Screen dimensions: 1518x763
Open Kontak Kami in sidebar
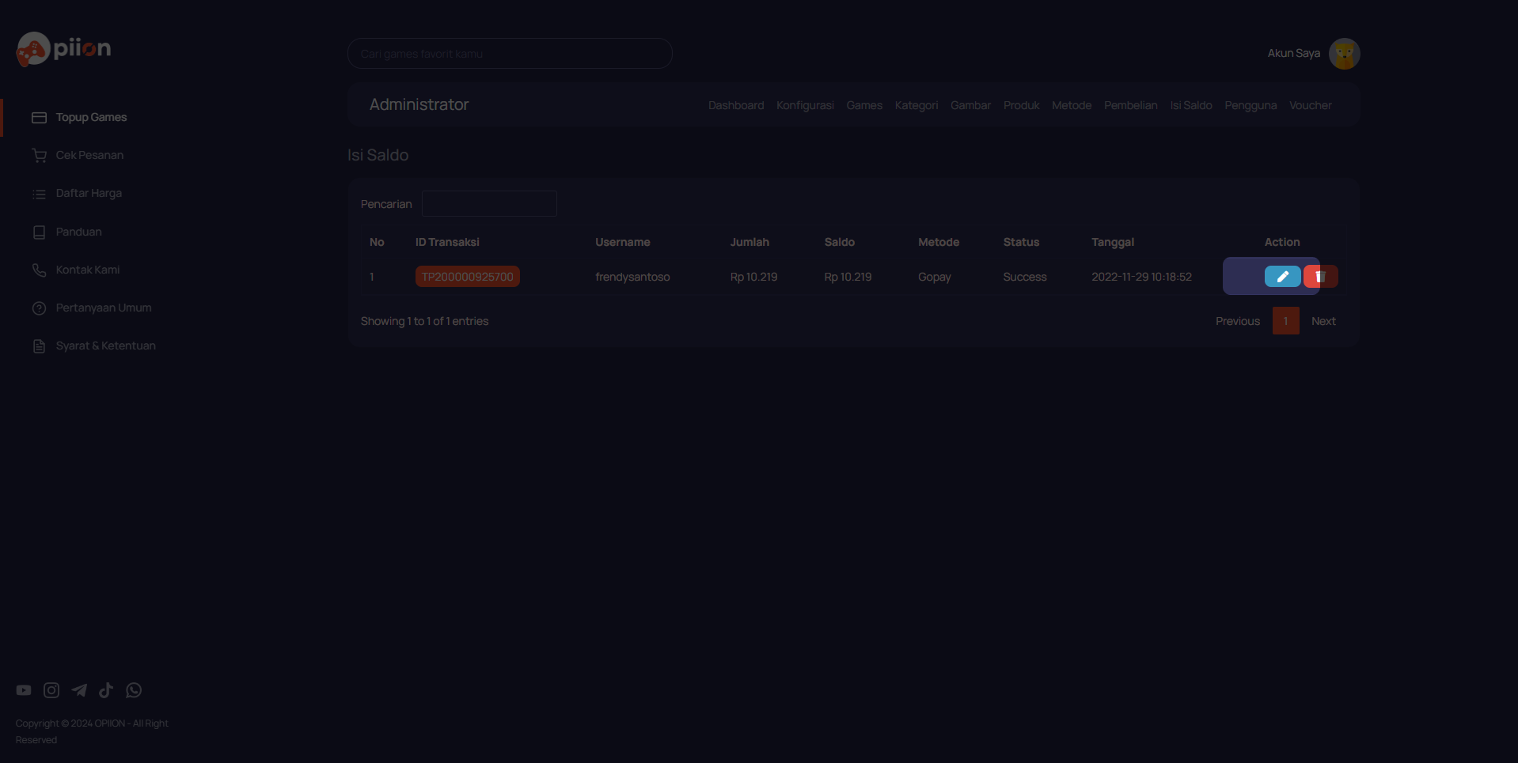pos(88,270)
